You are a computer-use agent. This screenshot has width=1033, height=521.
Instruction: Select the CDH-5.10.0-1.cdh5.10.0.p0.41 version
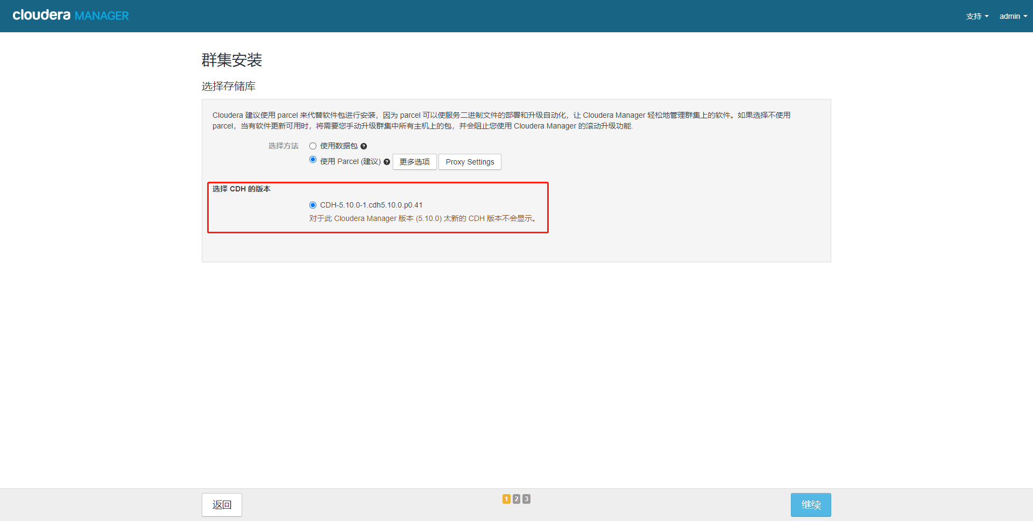tap(313, 205)
